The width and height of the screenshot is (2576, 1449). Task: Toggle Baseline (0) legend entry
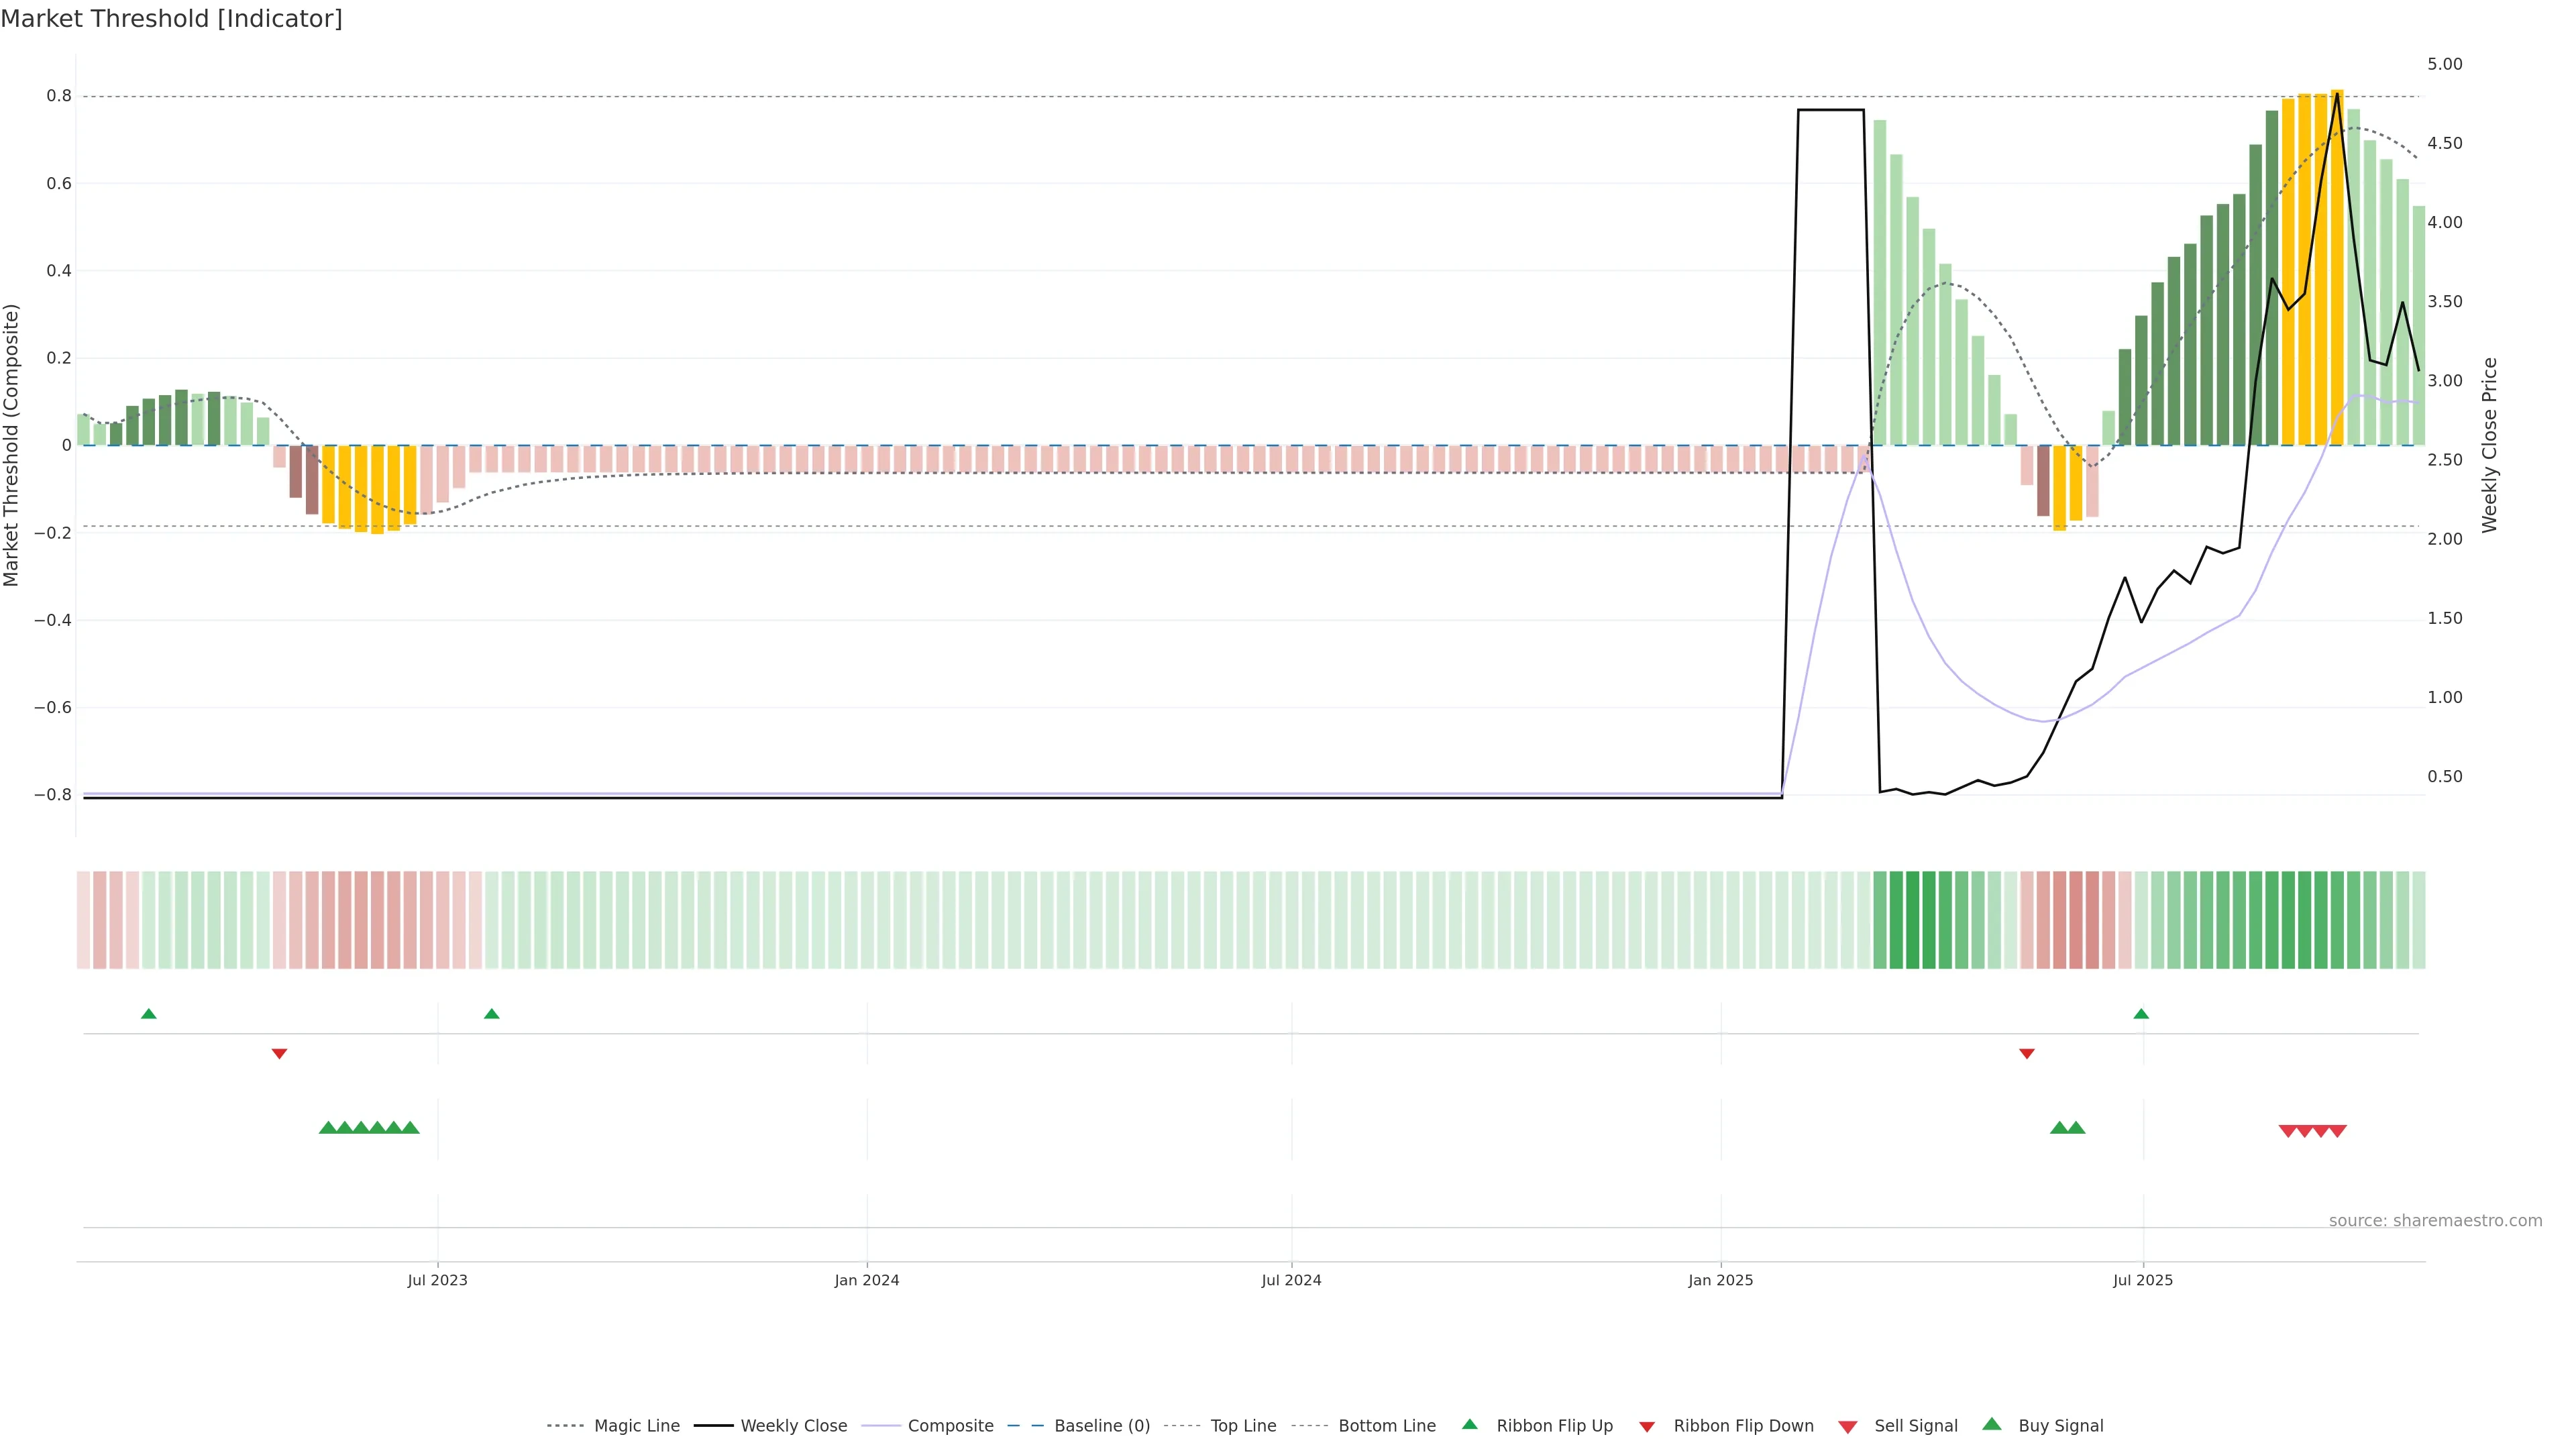pyautogui.click(x=1101, y=1426)
